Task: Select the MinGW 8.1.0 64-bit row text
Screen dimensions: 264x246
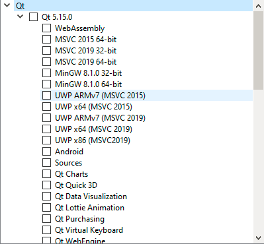Action: click(x=88, y=84)
